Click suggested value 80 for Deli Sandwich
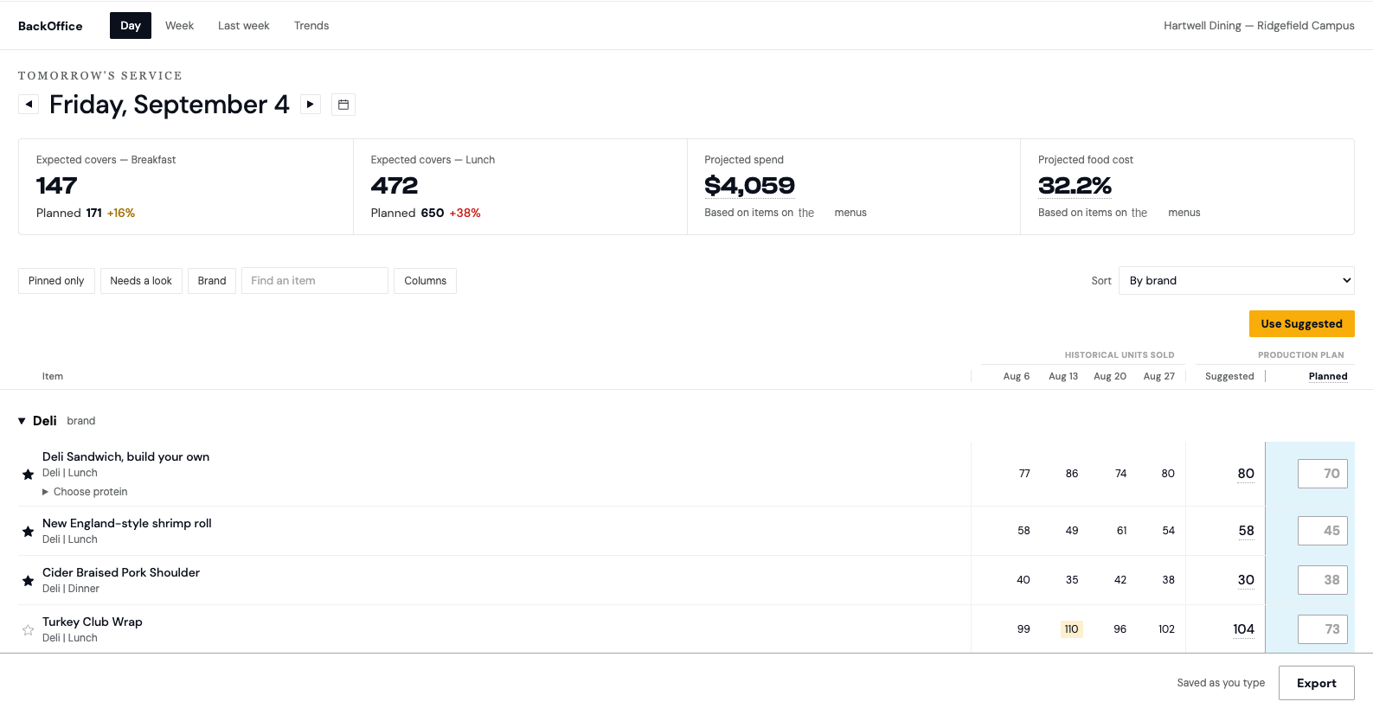1373x708 pixels. [1246, 474]
